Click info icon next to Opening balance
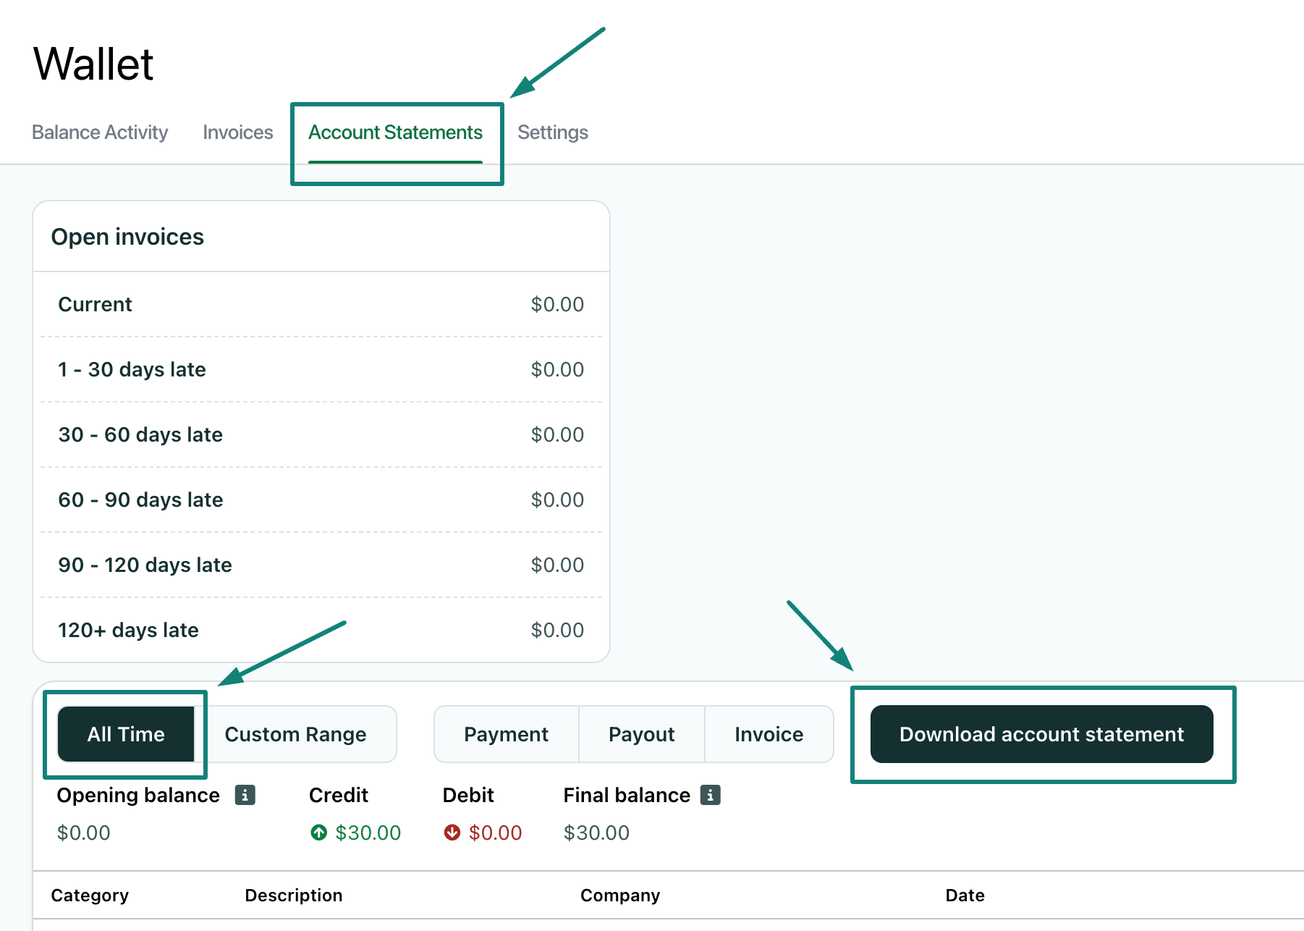The height and width of the screenshot is (931, 1304). coord(245,795)
